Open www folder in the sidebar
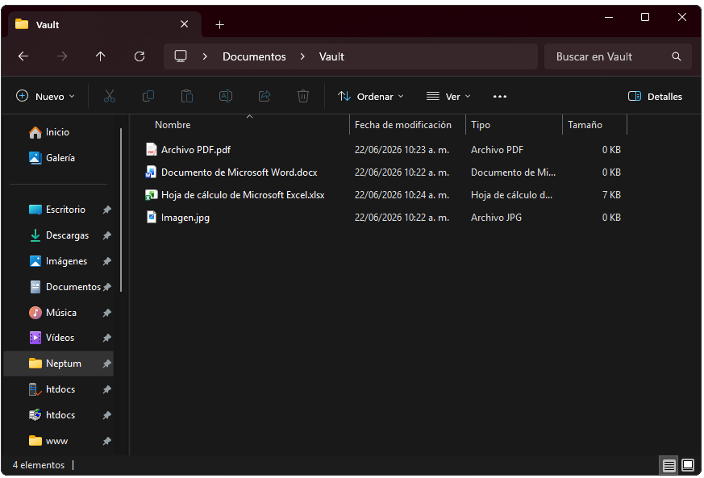This screenshot has height=478, width=704. (56, 441)
